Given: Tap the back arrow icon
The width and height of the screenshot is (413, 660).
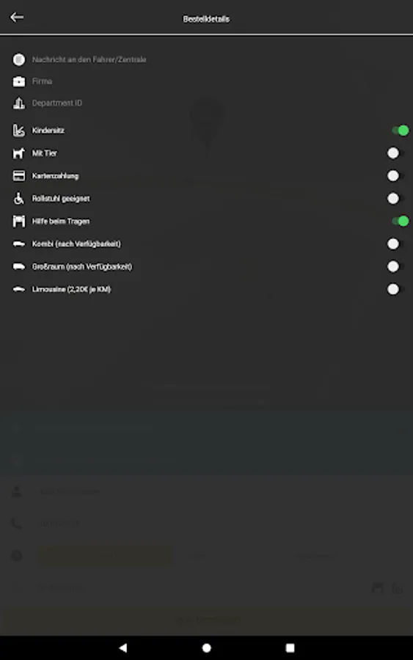Looking at the screenshot, I should (17, 18).
